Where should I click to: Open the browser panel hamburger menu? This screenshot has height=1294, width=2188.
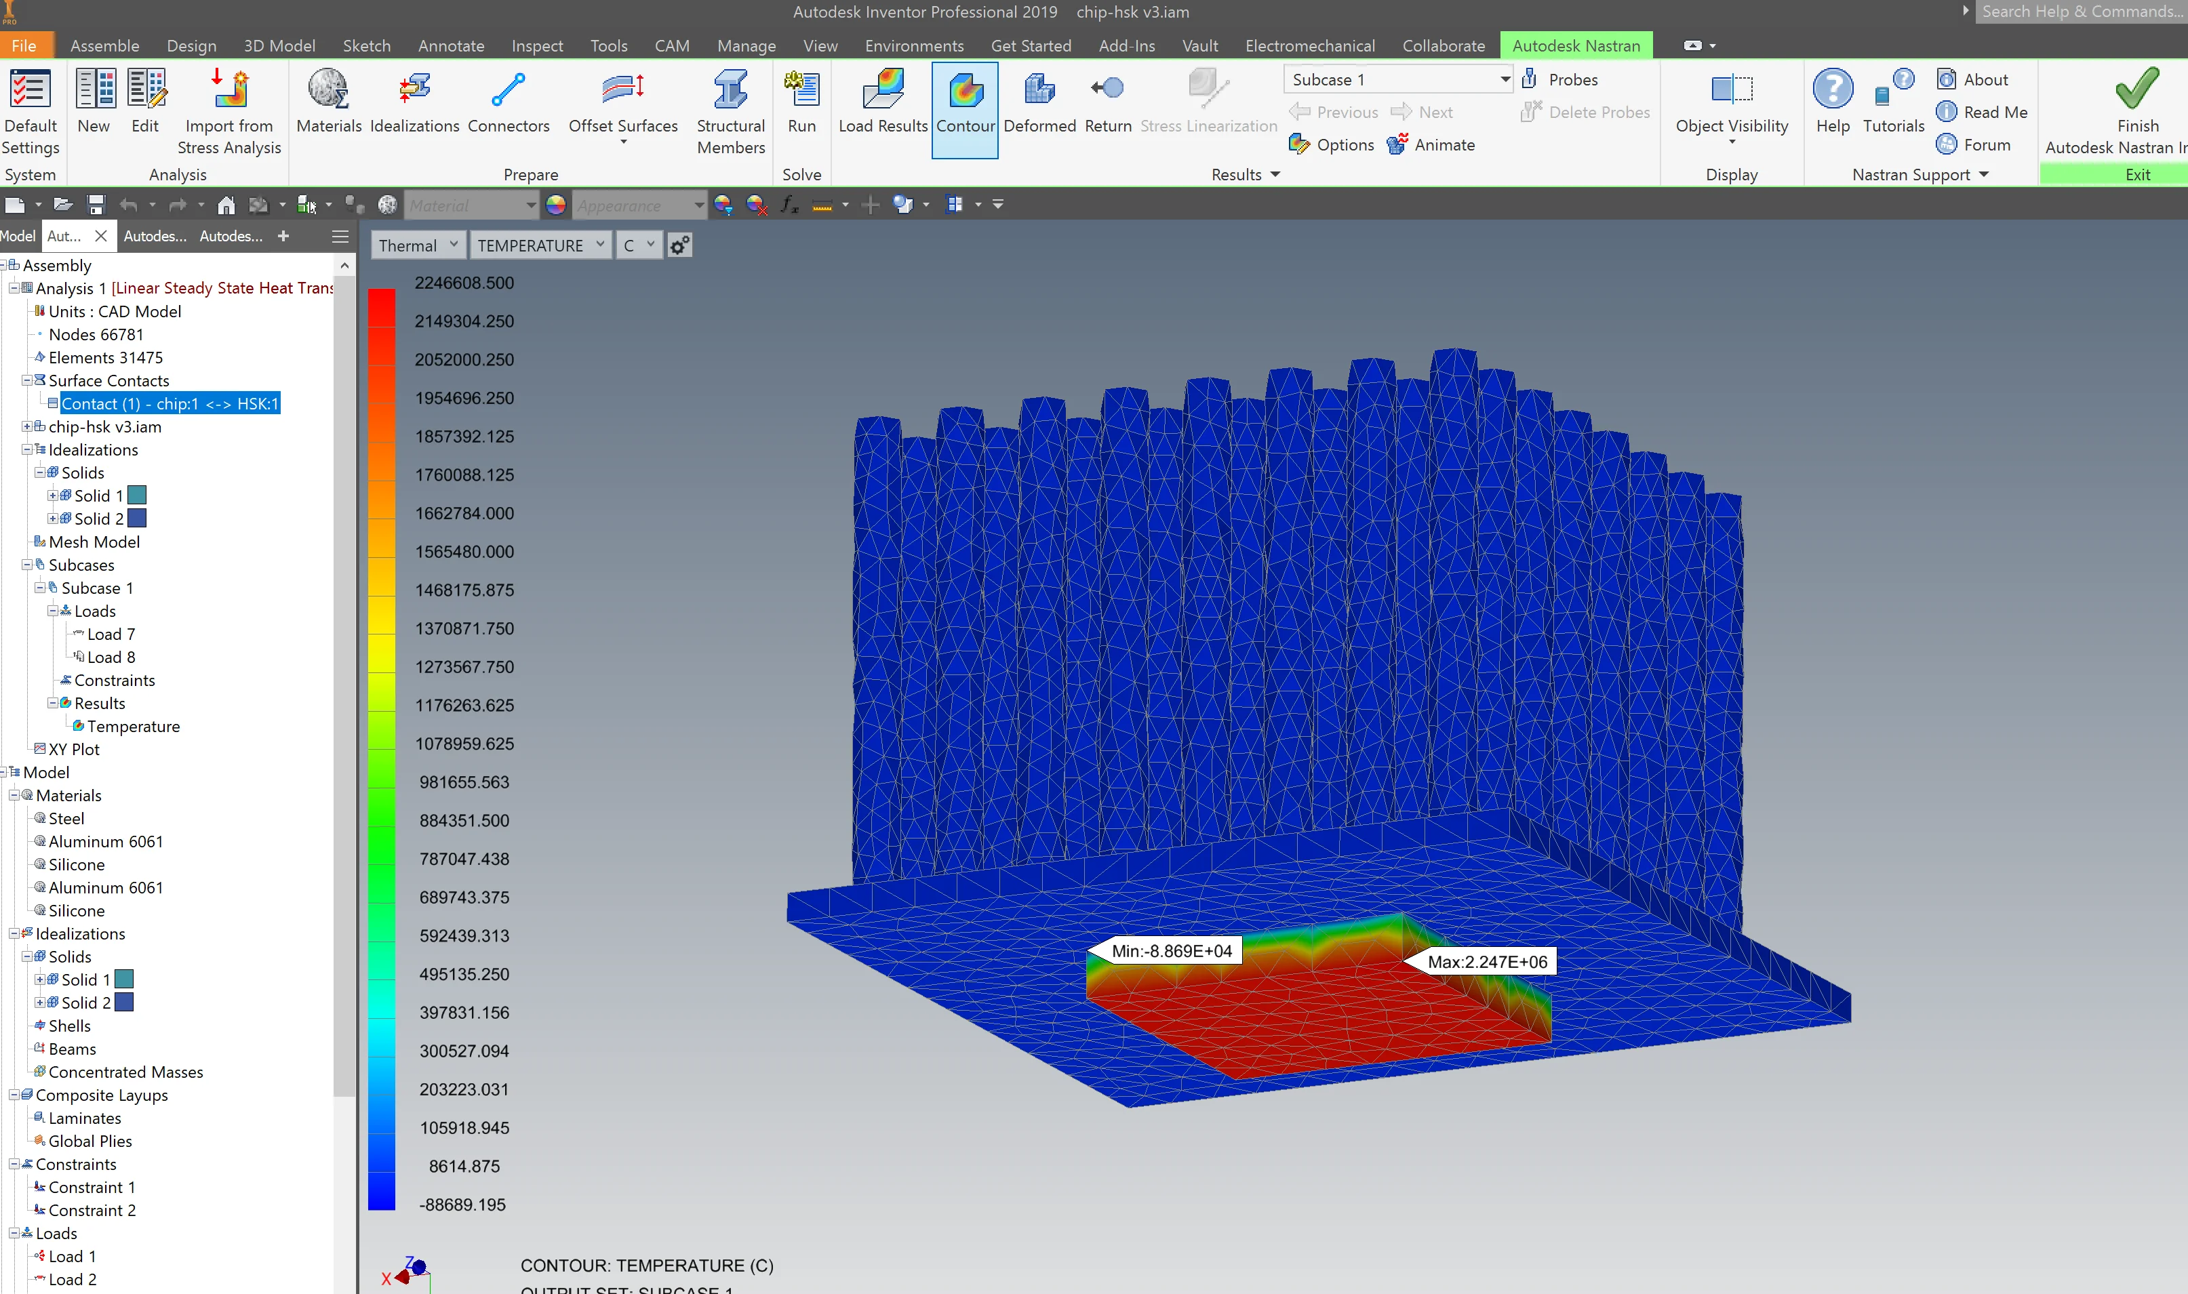340,237
